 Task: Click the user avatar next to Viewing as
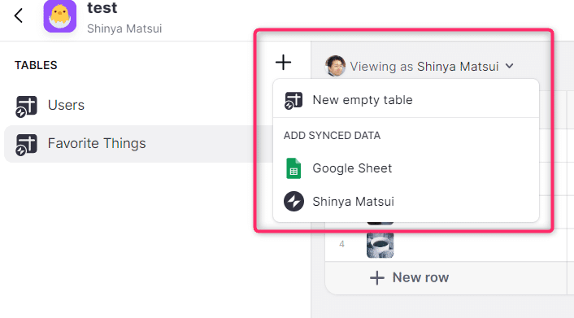pyautogui.click(x=335, y=67)
